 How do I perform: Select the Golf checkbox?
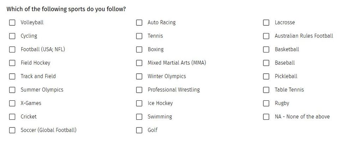click(x=139, y=130)
